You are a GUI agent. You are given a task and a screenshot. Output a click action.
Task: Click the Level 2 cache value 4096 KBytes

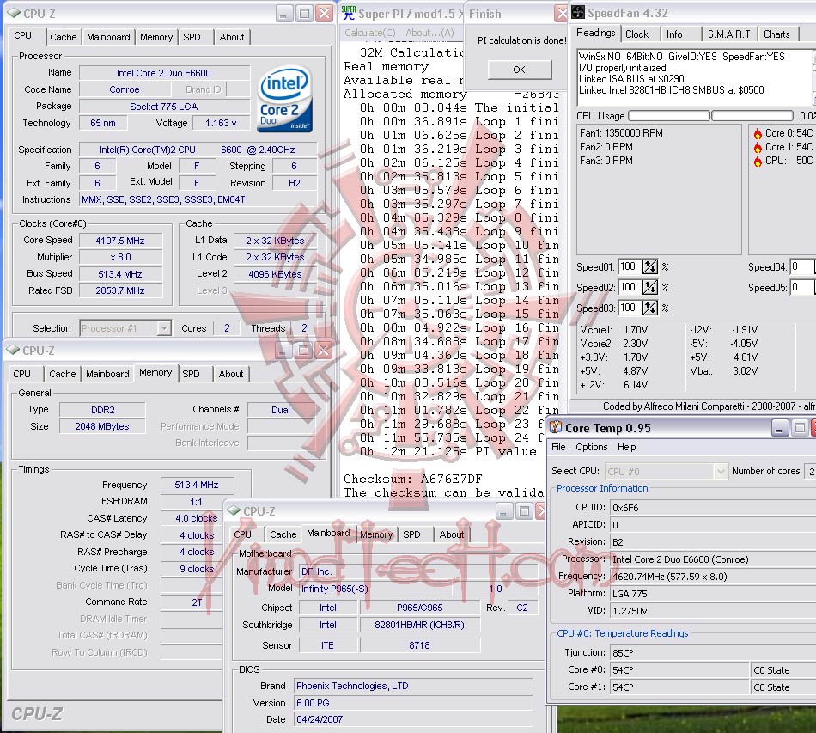pyautogui.click(x=276, y=274)
